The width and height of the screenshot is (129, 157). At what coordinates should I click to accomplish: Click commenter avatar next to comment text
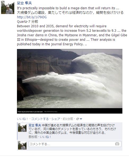pyautogui.click(x=22, y=128)
